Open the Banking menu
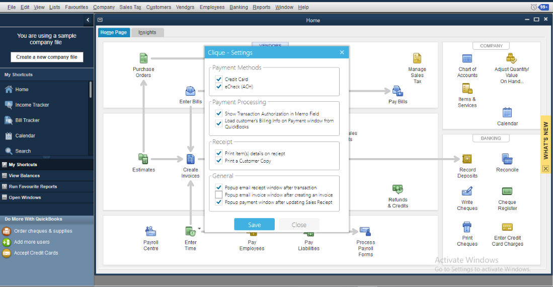This screenshot has height=287, width=553. 239,7
